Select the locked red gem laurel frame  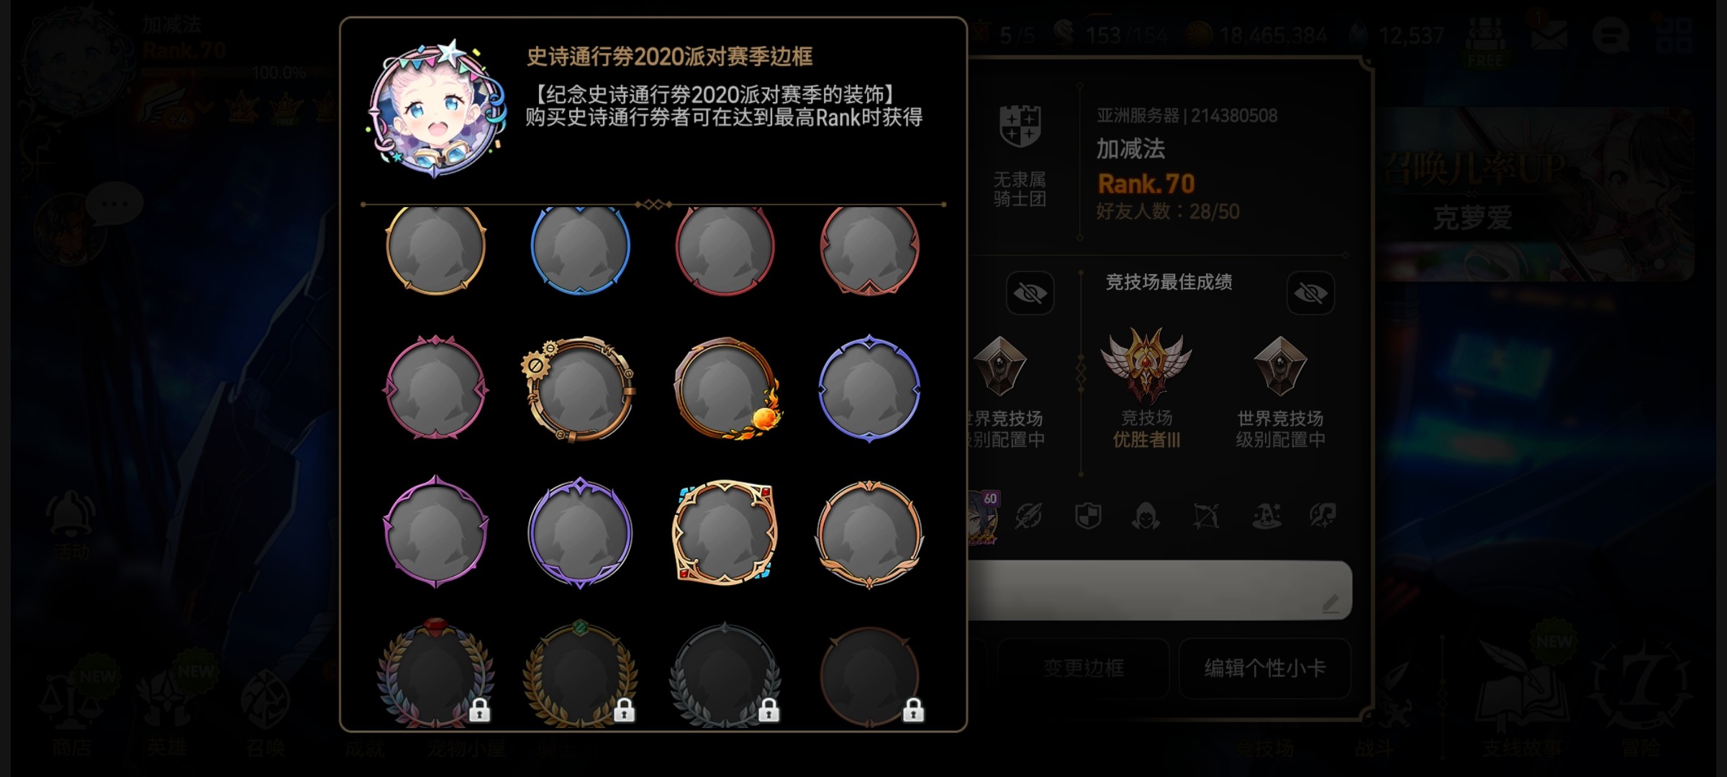click(435, 673)
